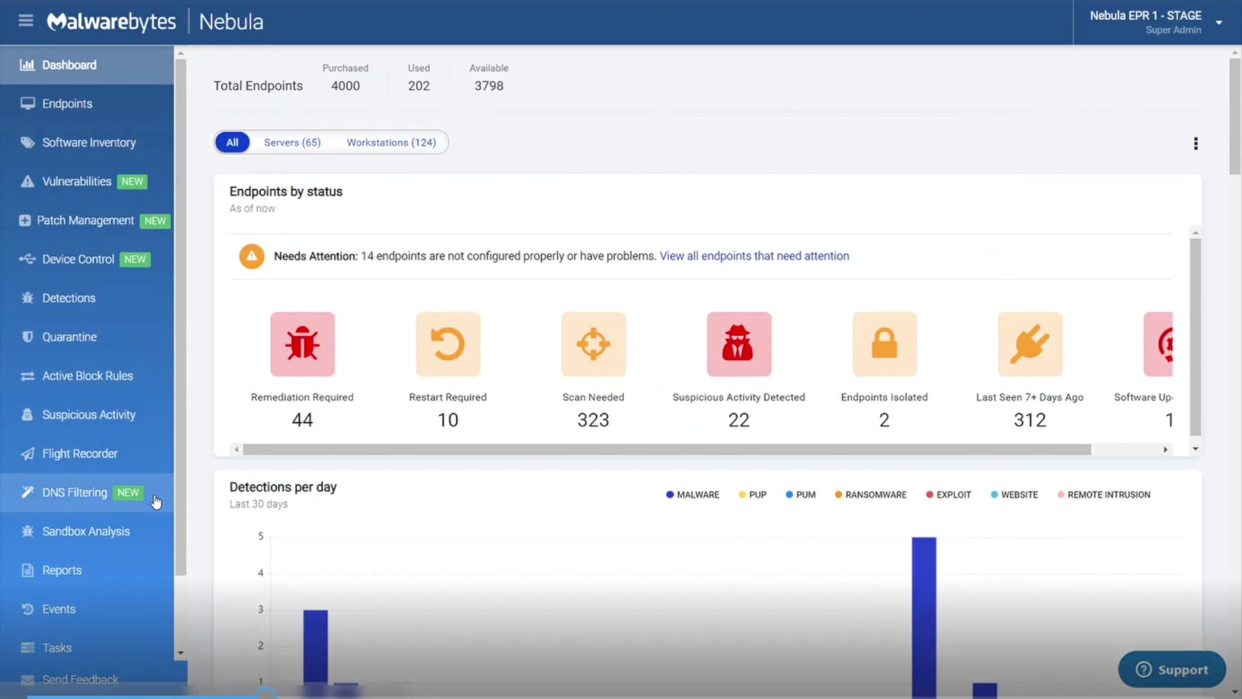Click scroll right arrow on endpoint status cards
Image resolution: width=1242 pixels, height=699 pixels.
click(x=1165, y=449)
